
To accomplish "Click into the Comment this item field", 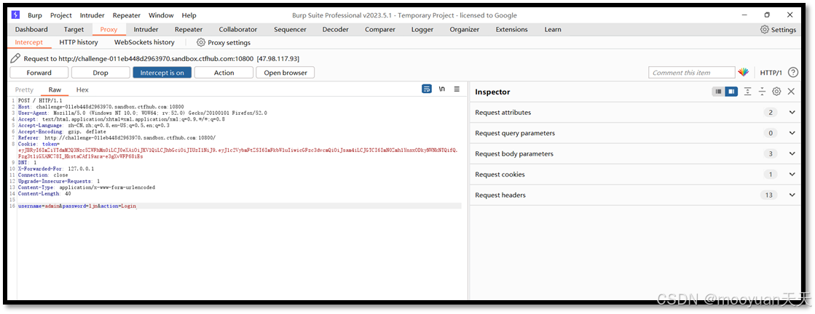I will pyautogui.click(x=692, y=73).
